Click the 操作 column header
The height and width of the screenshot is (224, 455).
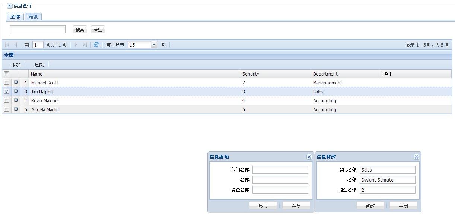[x=416, y=74]
